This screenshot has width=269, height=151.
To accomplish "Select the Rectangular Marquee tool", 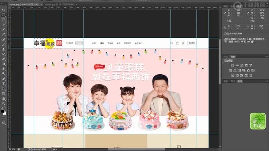I will [x=3, y=15].
